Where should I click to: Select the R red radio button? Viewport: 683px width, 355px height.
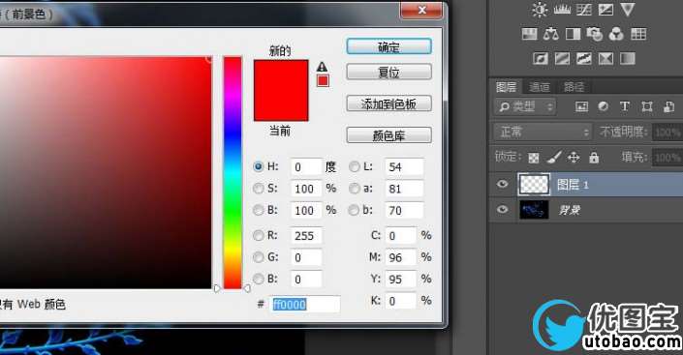click(258, 235)
